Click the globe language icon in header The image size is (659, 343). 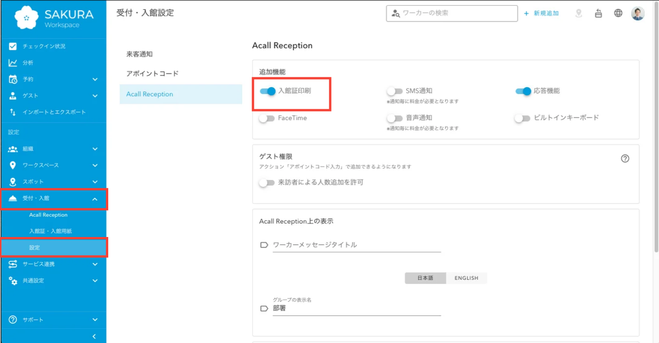point(618,13)
